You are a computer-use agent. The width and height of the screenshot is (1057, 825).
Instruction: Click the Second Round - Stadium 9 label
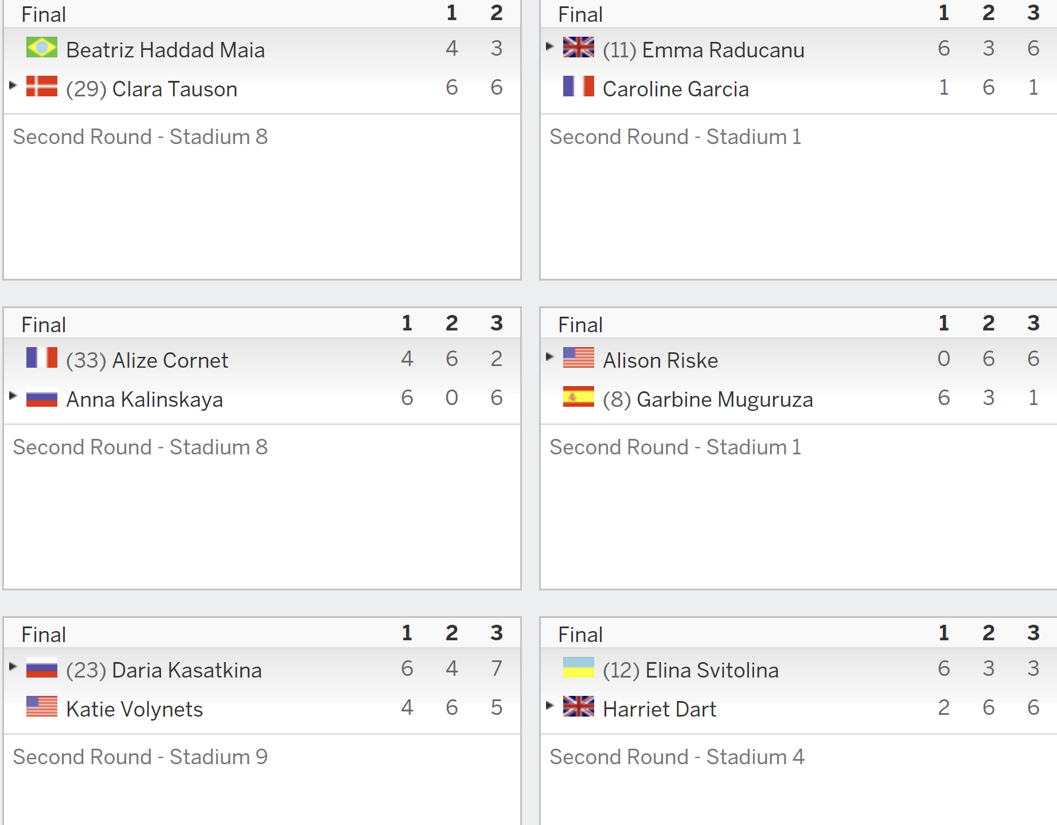point(141,757)
